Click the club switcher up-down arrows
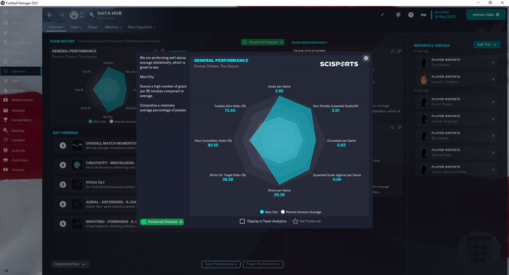Viewport: 509px width, 275px height. (82, 15)
